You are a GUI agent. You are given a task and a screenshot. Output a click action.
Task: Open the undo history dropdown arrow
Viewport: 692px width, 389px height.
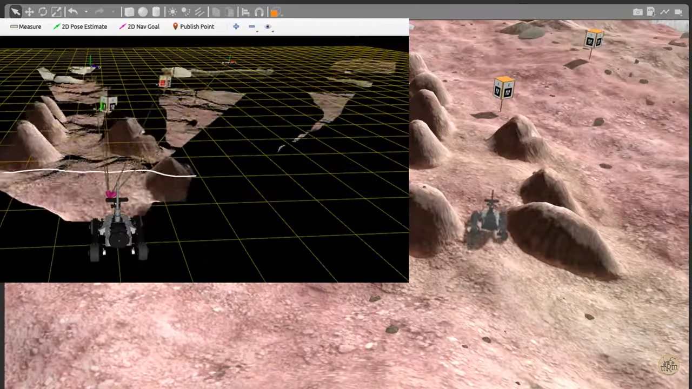(x=85, y=12)
